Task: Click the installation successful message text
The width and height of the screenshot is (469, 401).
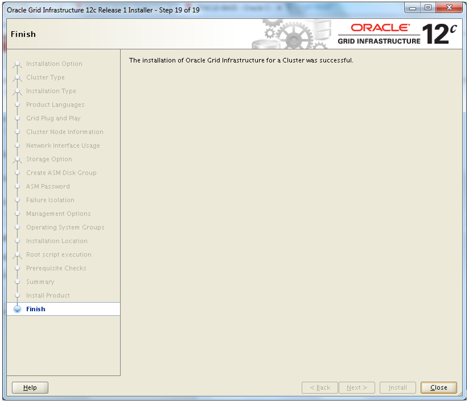Action: point(241,60)
